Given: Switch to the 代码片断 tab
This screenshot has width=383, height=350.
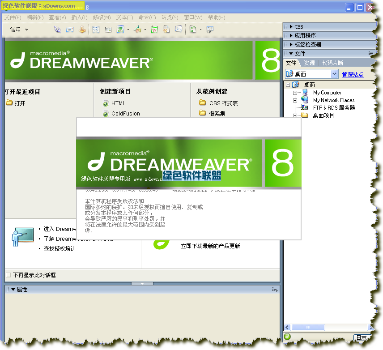Looking at the screenshot, I should click(332, 63).
